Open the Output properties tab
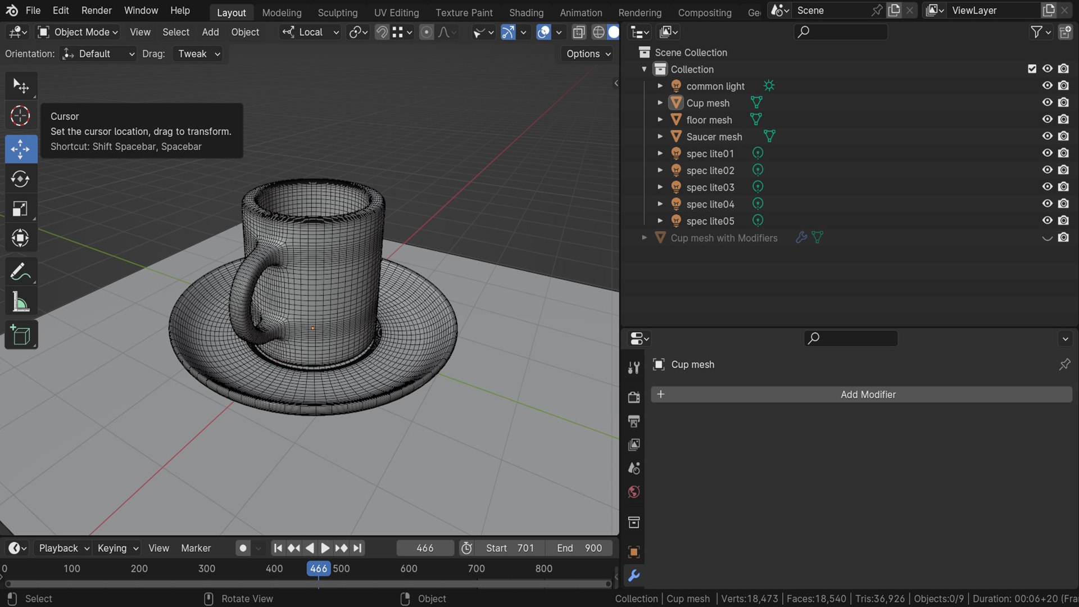Image resolution: width=1079 pixels, height=607 pixels. [x=634, y=421]
